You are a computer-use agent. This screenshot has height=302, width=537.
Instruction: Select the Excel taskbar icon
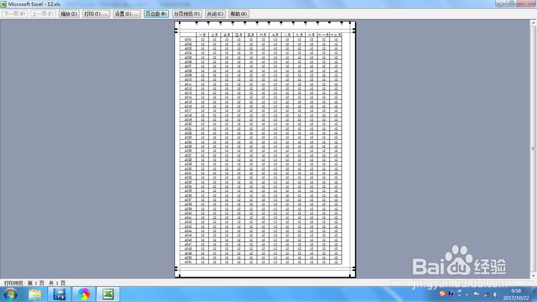108,294
